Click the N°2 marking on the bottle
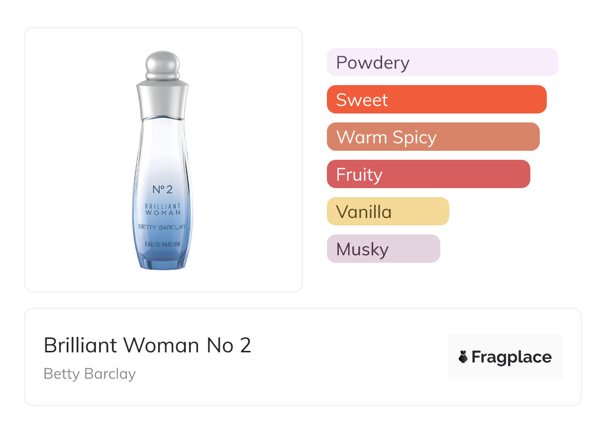This screenshot has width=606, height=430. point(162,190)
